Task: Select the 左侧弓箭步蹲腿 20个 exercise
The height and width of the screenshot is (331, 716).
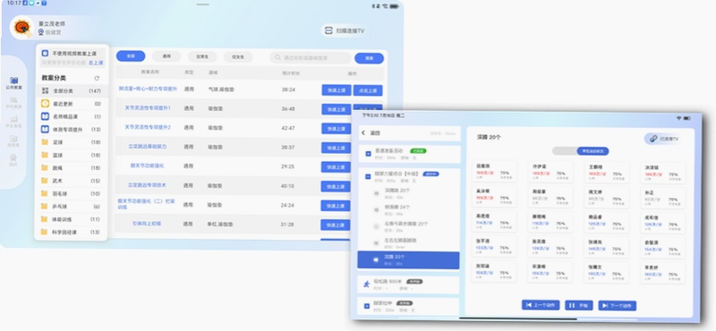Action: pos(409,226)
